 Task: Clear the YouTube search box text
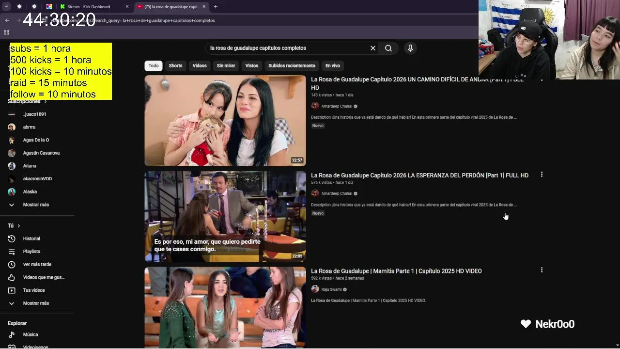point(373,48)
